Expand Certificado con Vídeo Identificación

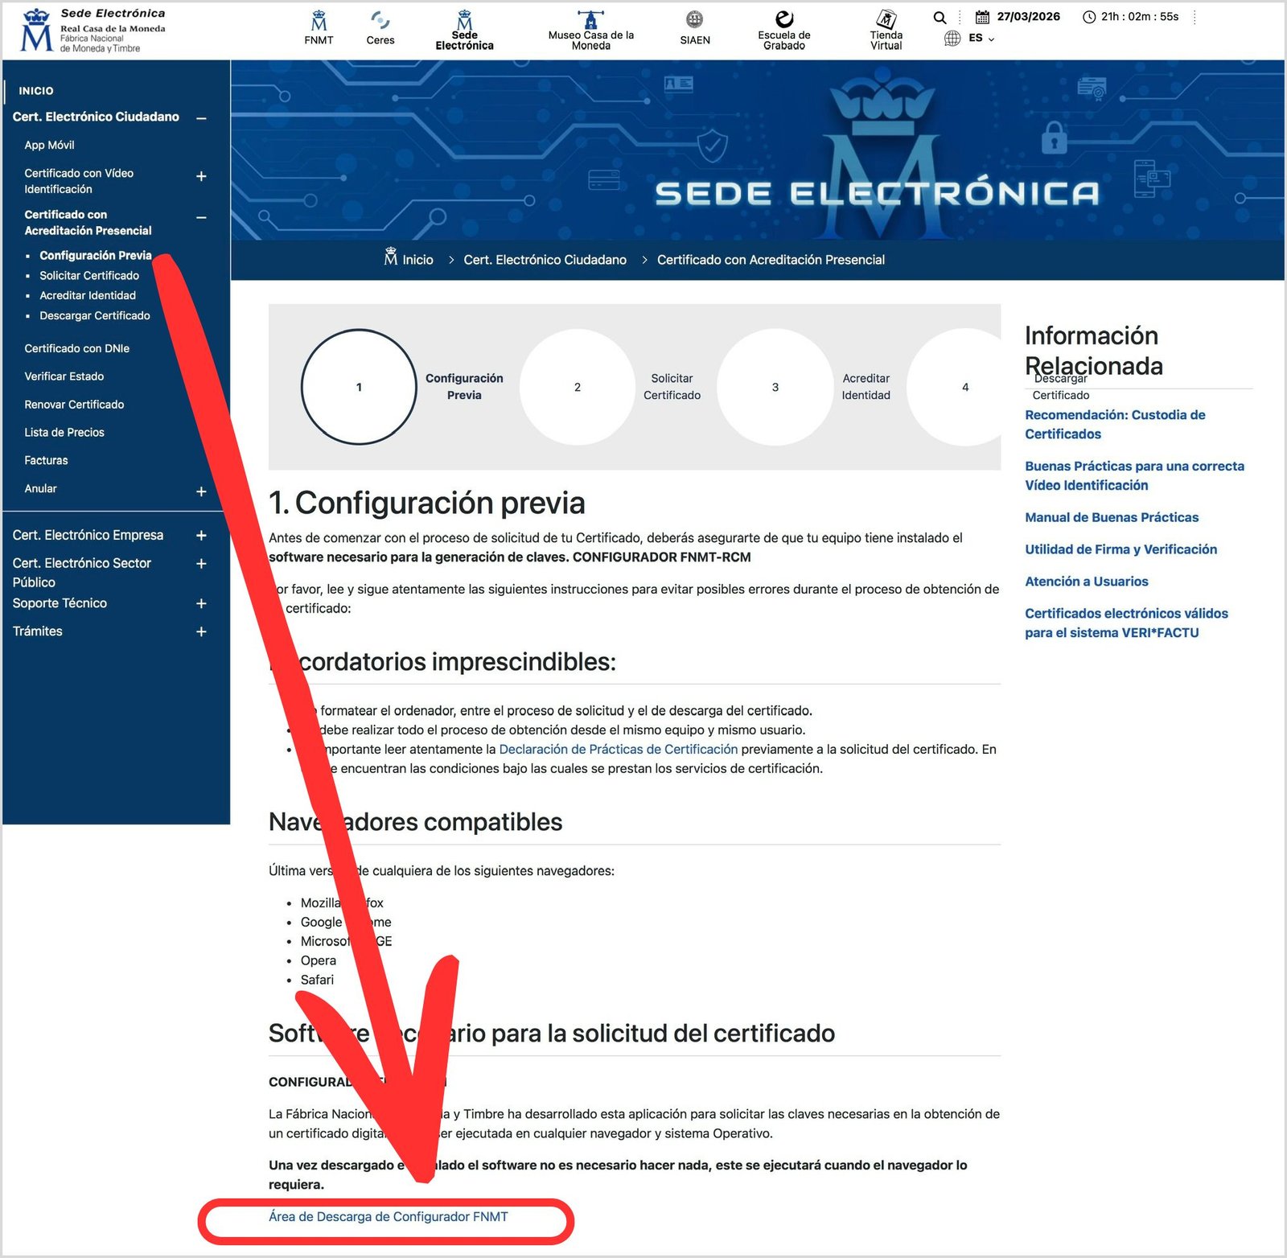coord(201,177)
